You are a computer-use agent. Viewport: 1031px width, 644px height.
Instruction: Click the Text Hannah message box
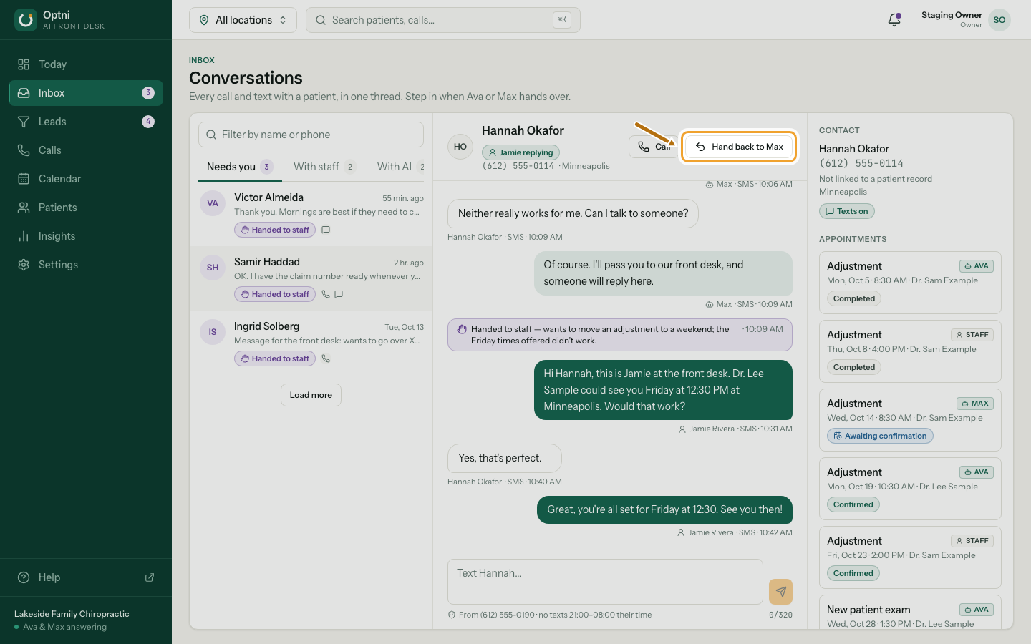pyautogui.click(x=605, y=582)
